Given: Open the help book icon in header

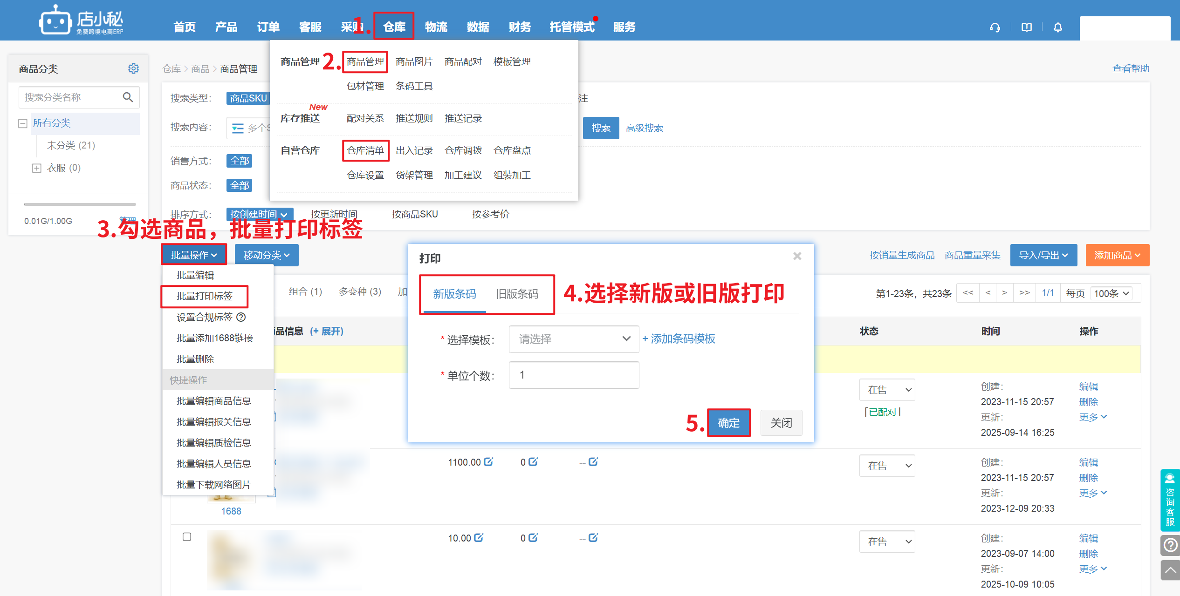Looking at the screenshot, I should pos(1027,27).
